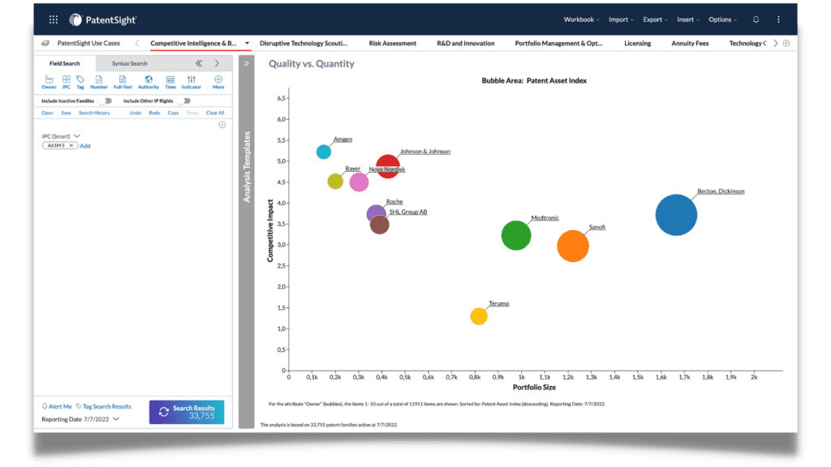Enable Include Inactive Families toggle
Viewport: 831px width, 467px height.
107,101
